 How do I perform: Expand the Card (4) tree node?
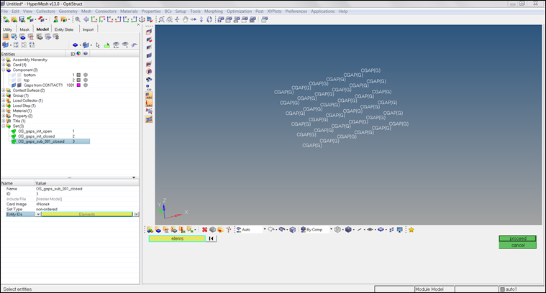pyautogui.click(x=4, y=65)
